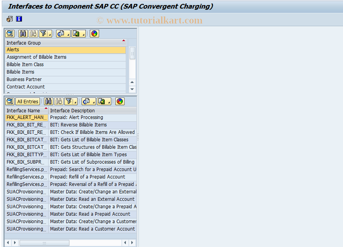This screenshot has width=343, height=247.
Task: Click Find Next in Interface Name toolbar
Action: click(x=59, y=101)
